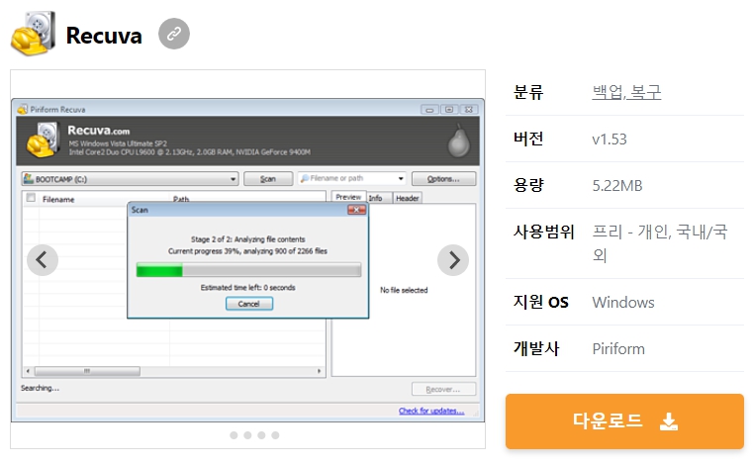Click the Options... button
The height and width of the screenshot is (466, 752).
443,179
